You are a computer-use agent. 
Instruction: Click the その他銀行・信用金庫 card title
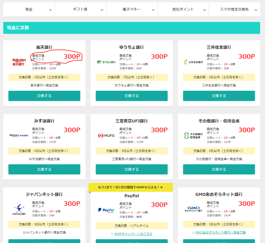(x=219, y=121)
